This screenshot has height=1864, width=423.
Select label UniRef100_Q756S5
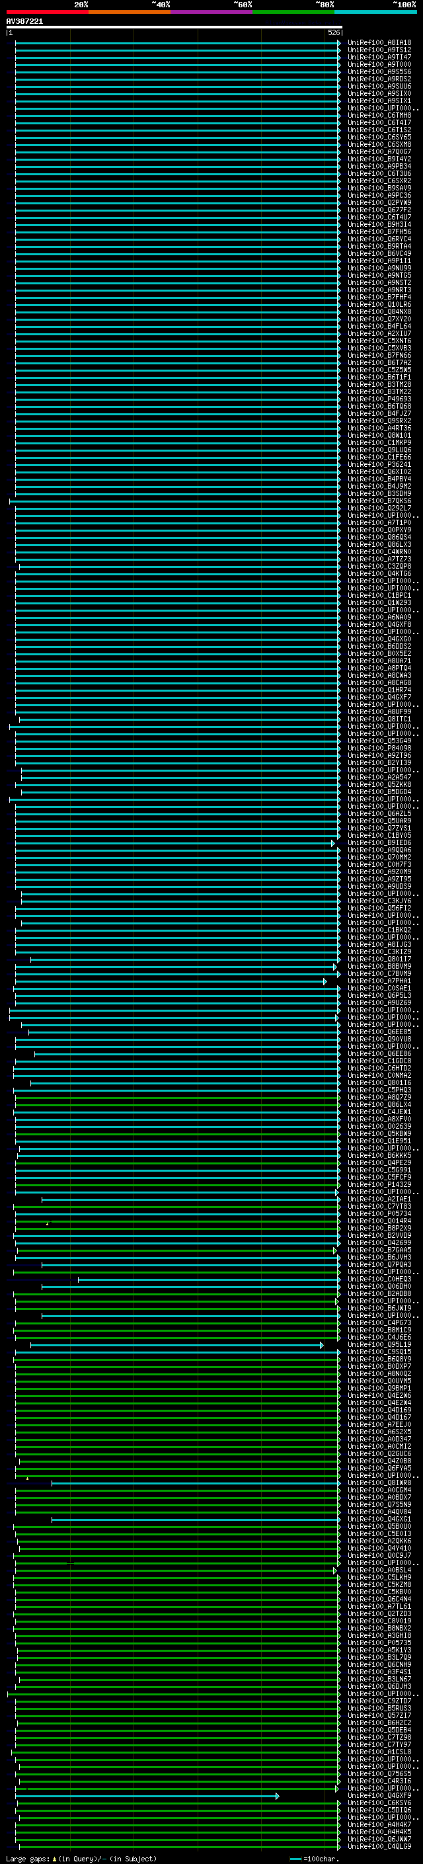tap(379, 1773)
